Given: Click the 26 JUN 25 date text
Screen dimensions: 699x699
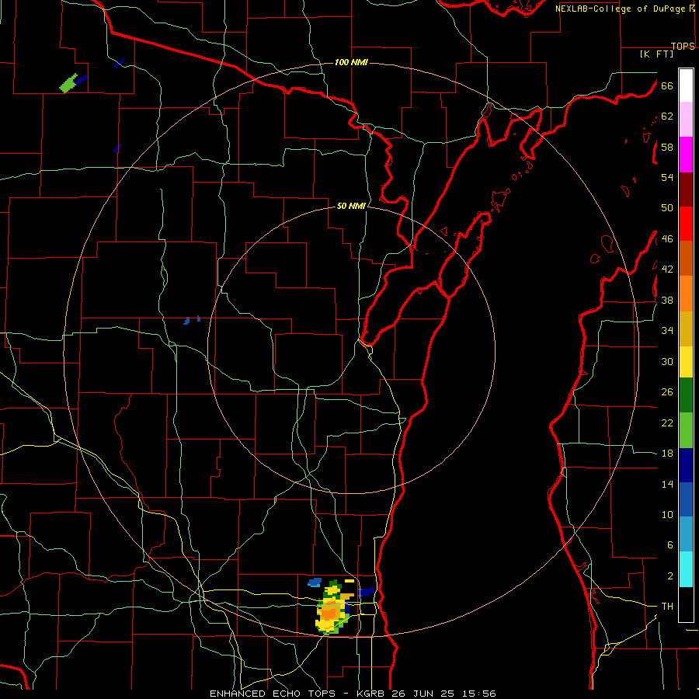Looking at the screenshot, I should (423, 694).
